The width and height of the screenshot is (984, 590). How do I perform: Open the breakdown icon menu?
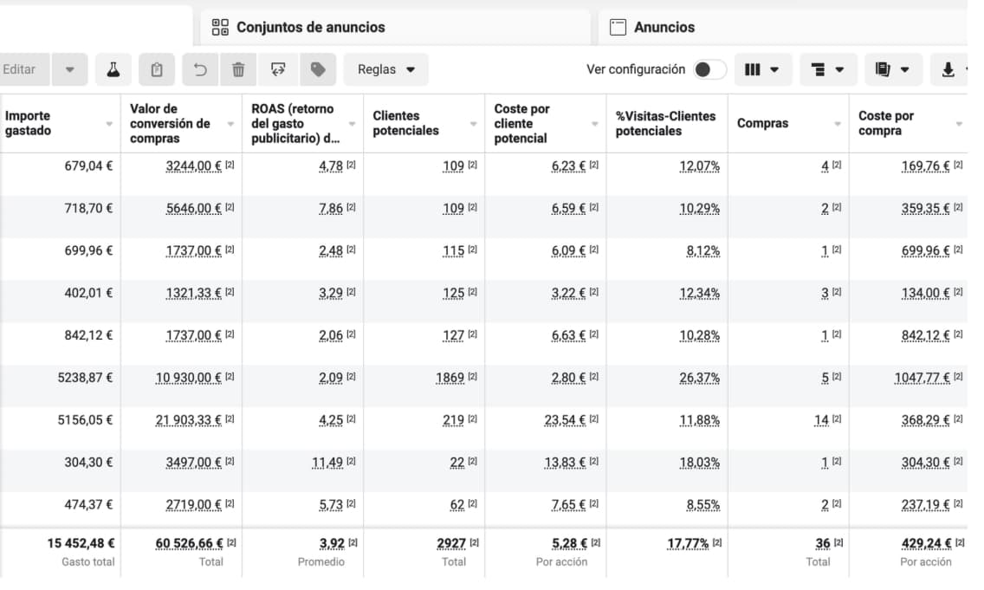(827, 69)
